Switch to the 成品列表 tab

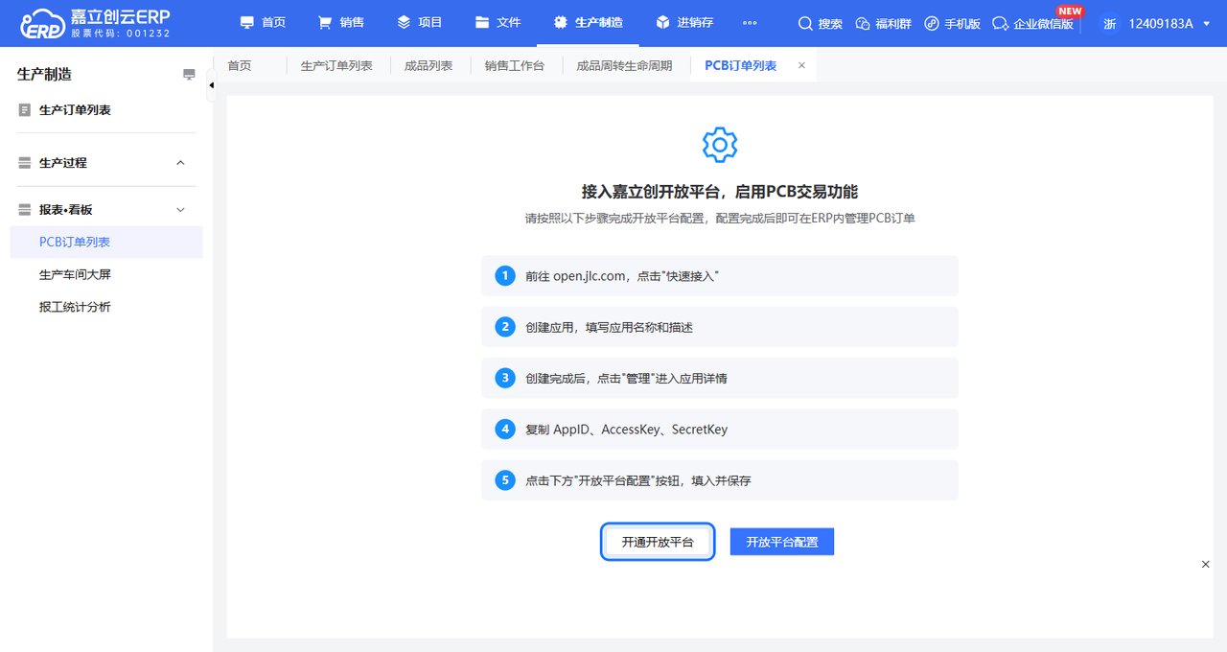point(428,65)
